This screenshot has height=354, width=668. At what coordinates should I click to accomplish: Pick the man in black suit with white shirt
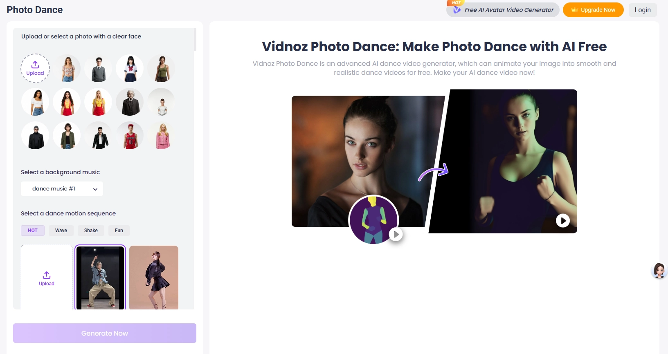(99, 136)
